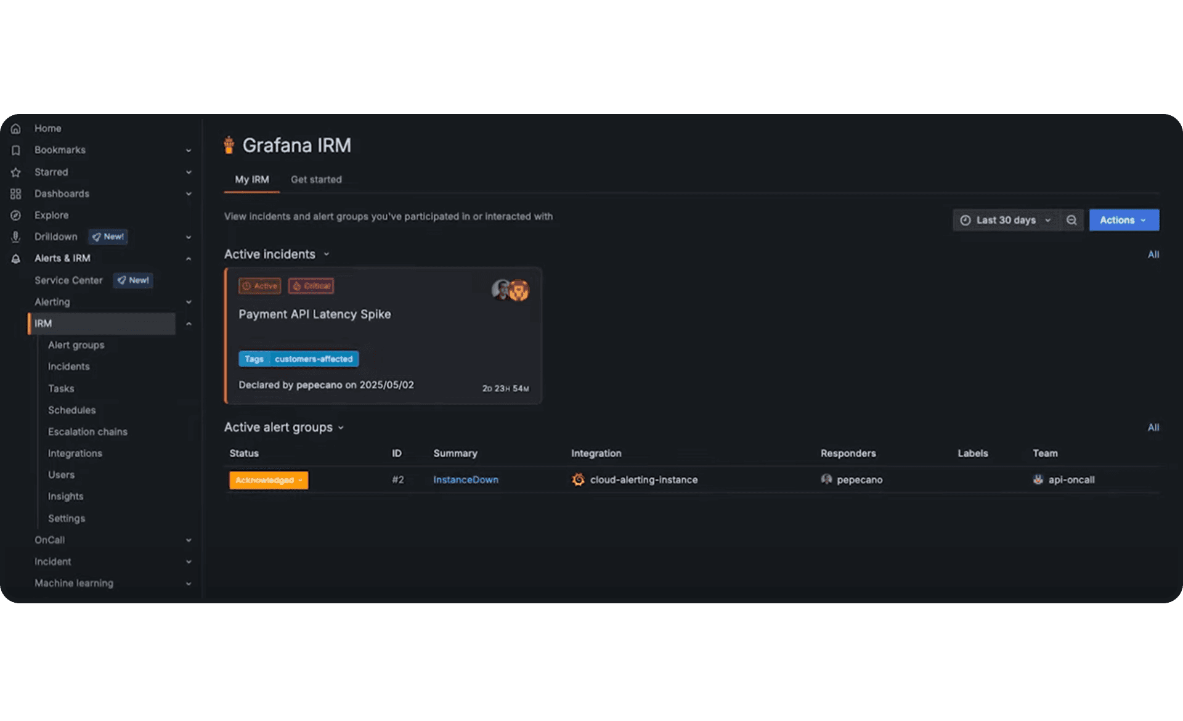Click the blue Actions button
Image resolution: width=1183 pixels, height=721 pixels.
tap(1123, 221)
